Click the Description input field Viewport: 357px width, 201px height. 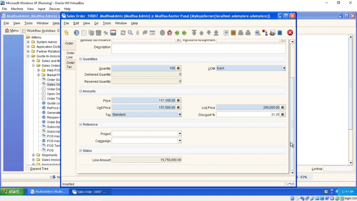coord(199,49)
